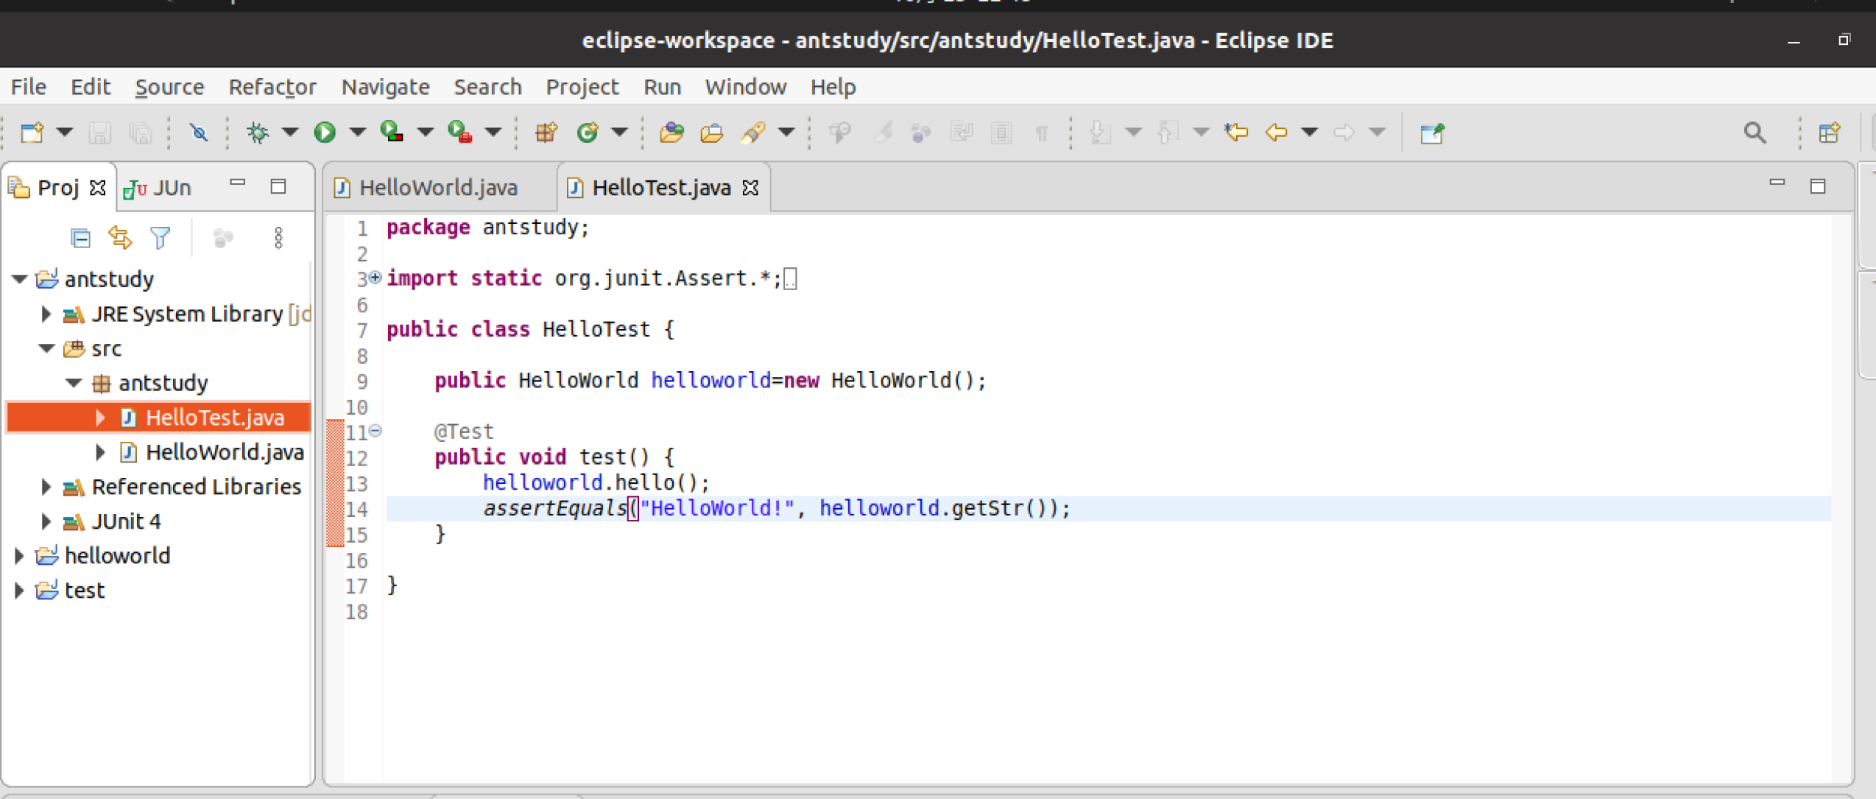Click the Last Edit Location icon
The height and width of the screenshot is (799, 1876).
pos(1236,133)
